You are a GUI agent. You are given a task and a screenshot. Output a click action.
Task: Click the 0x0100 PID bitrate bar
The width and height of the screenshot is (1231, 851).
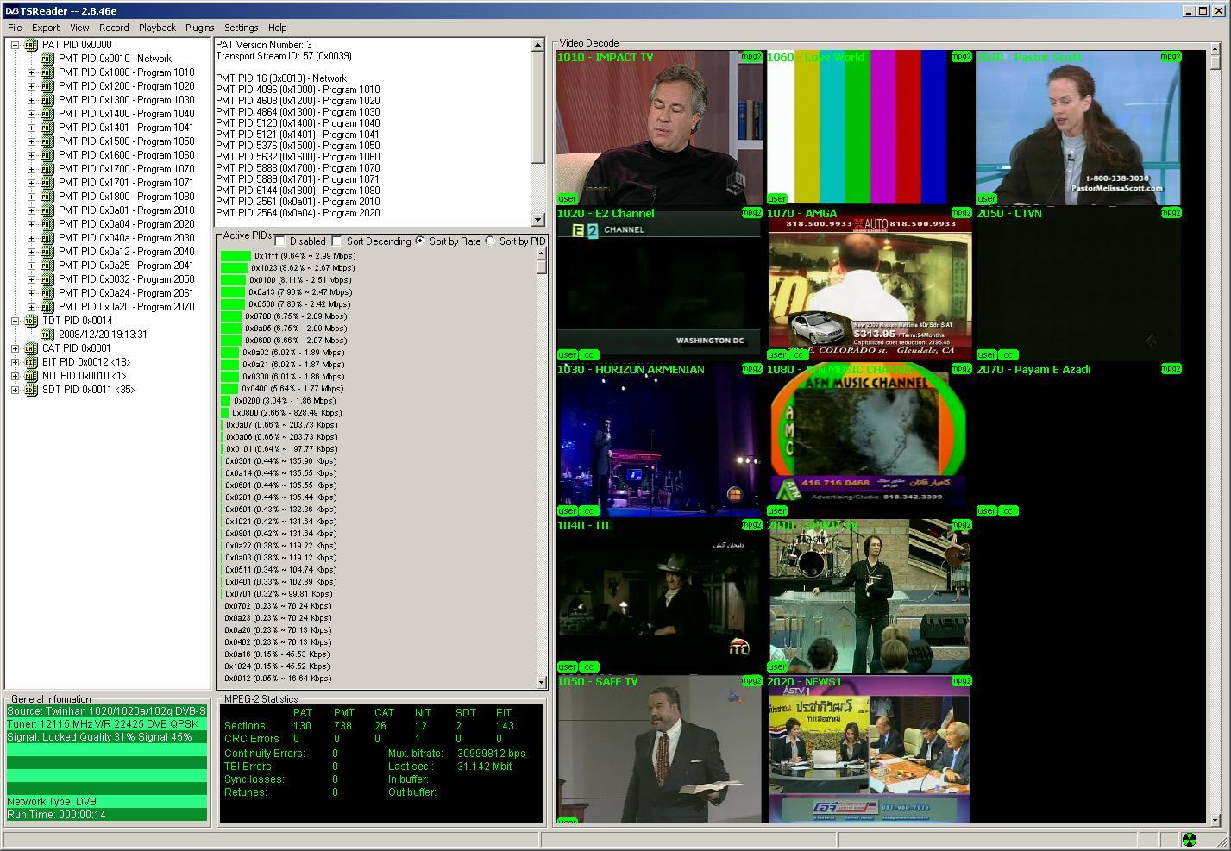click(x=233, y=279)
